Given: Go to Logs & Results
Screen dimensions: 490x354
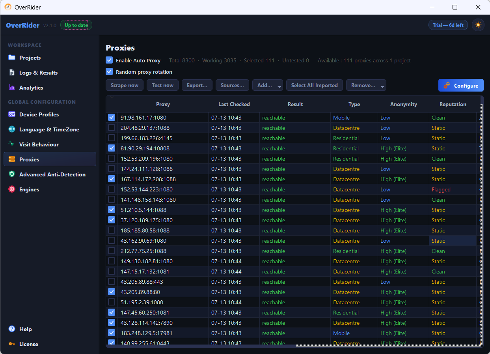Looking at the screenshot, I should click(x=50, y=73).
